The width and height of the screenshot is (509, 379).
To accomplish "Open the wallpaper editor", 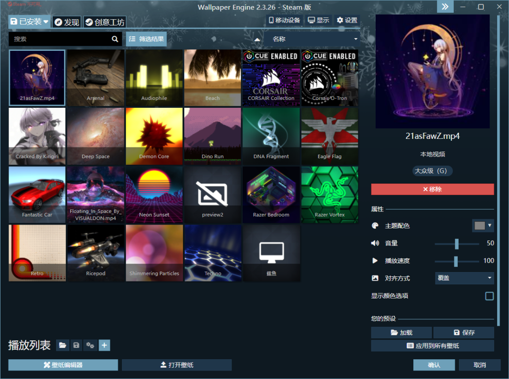I will pyautogui.click(x=63, y=365).
